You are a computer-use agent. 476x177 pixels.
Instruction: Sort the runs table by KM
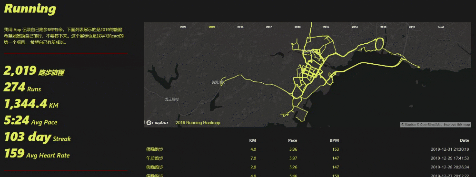coord(253,140)
